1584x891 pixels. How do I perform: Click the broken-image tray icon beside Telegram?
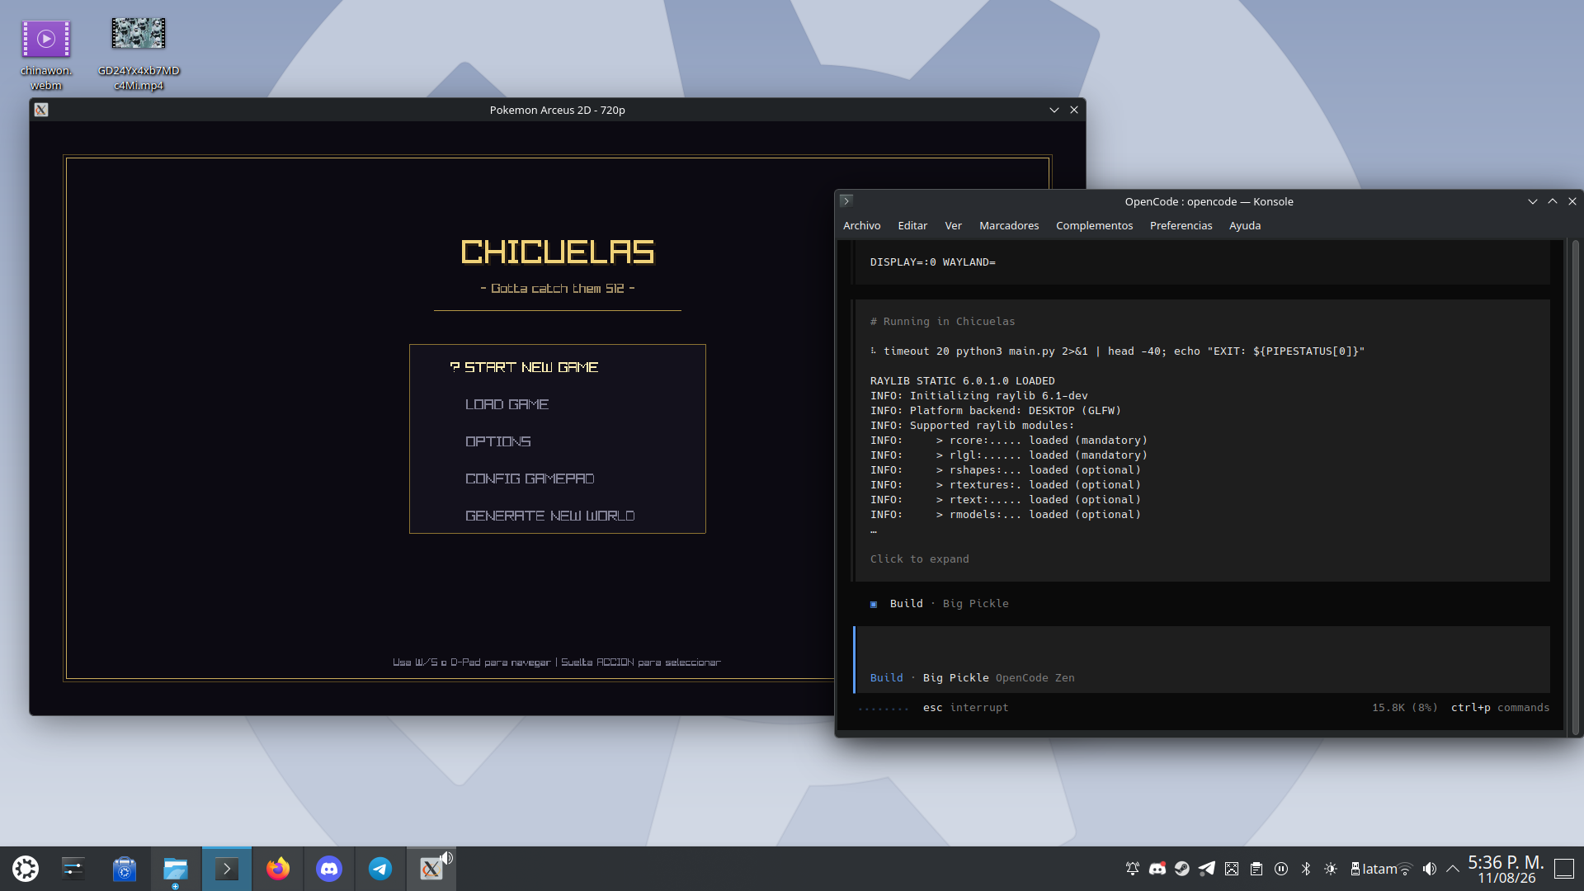[1232, 869]
